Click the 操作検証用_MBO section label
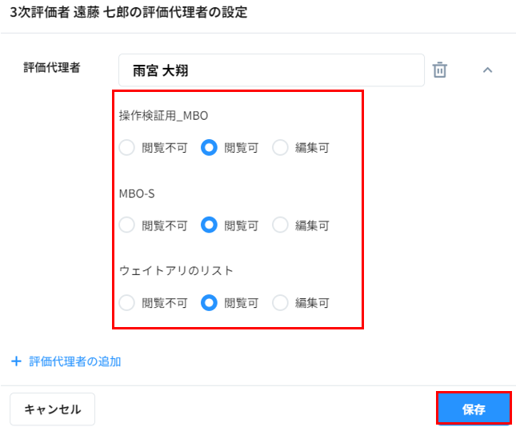 [163, 115]
